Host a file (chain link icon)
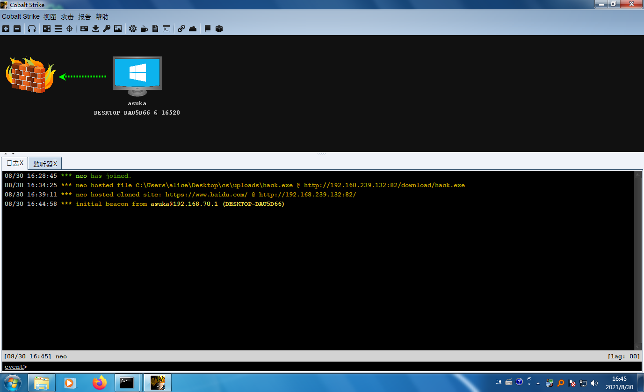Viewport: 644px width, 392px height. (x=181, y=29)
